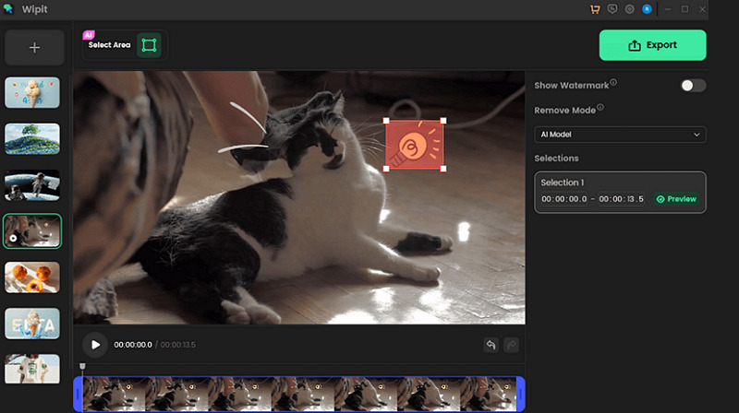Click bottom-right handle of selection box

[443, 169]
